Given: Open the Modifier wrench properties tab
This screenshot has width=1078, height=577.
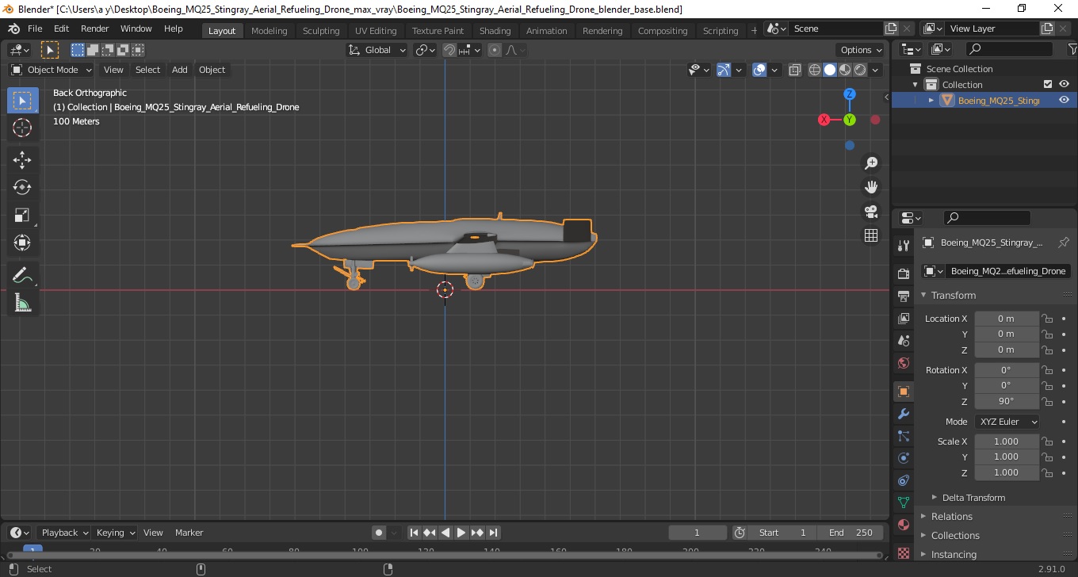Looking at the screenshot, I should 904,414.
